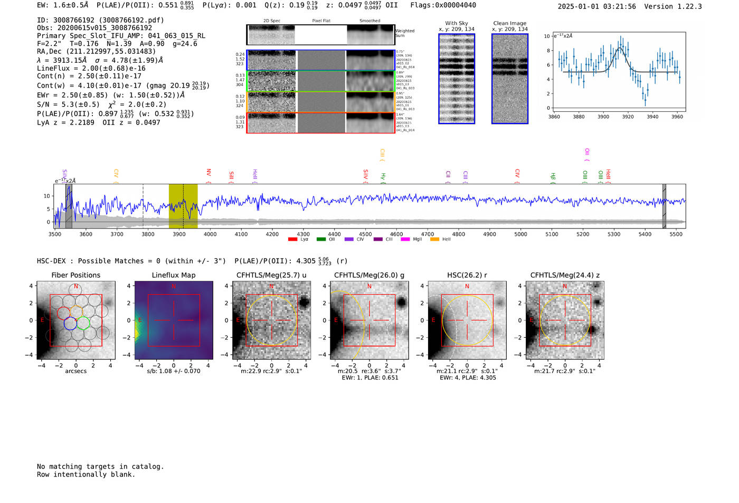The width and height of the screenshot is (739, 503).
Task: Click the Flags:0x00004040 header value
Action: point(443,5)
